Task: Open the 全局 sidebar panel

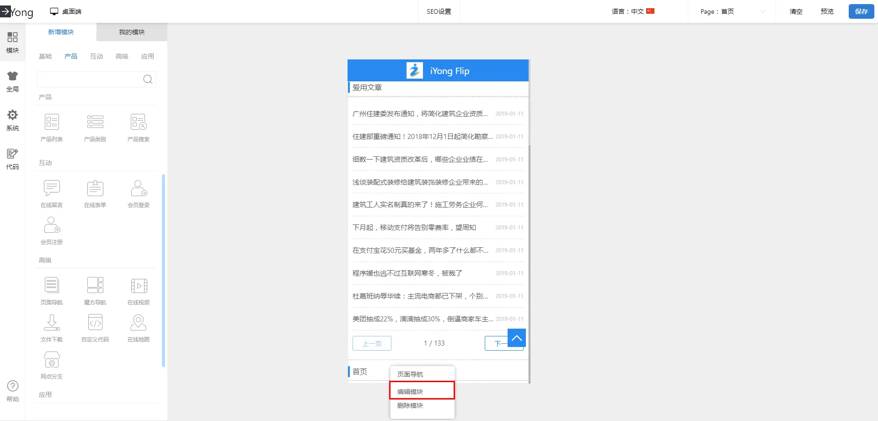Action: [12, 81]
